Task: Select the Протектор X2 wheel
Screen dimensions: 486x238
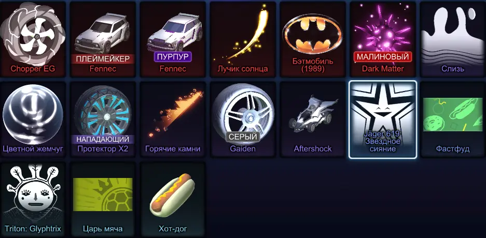Action: coord(103,120)
